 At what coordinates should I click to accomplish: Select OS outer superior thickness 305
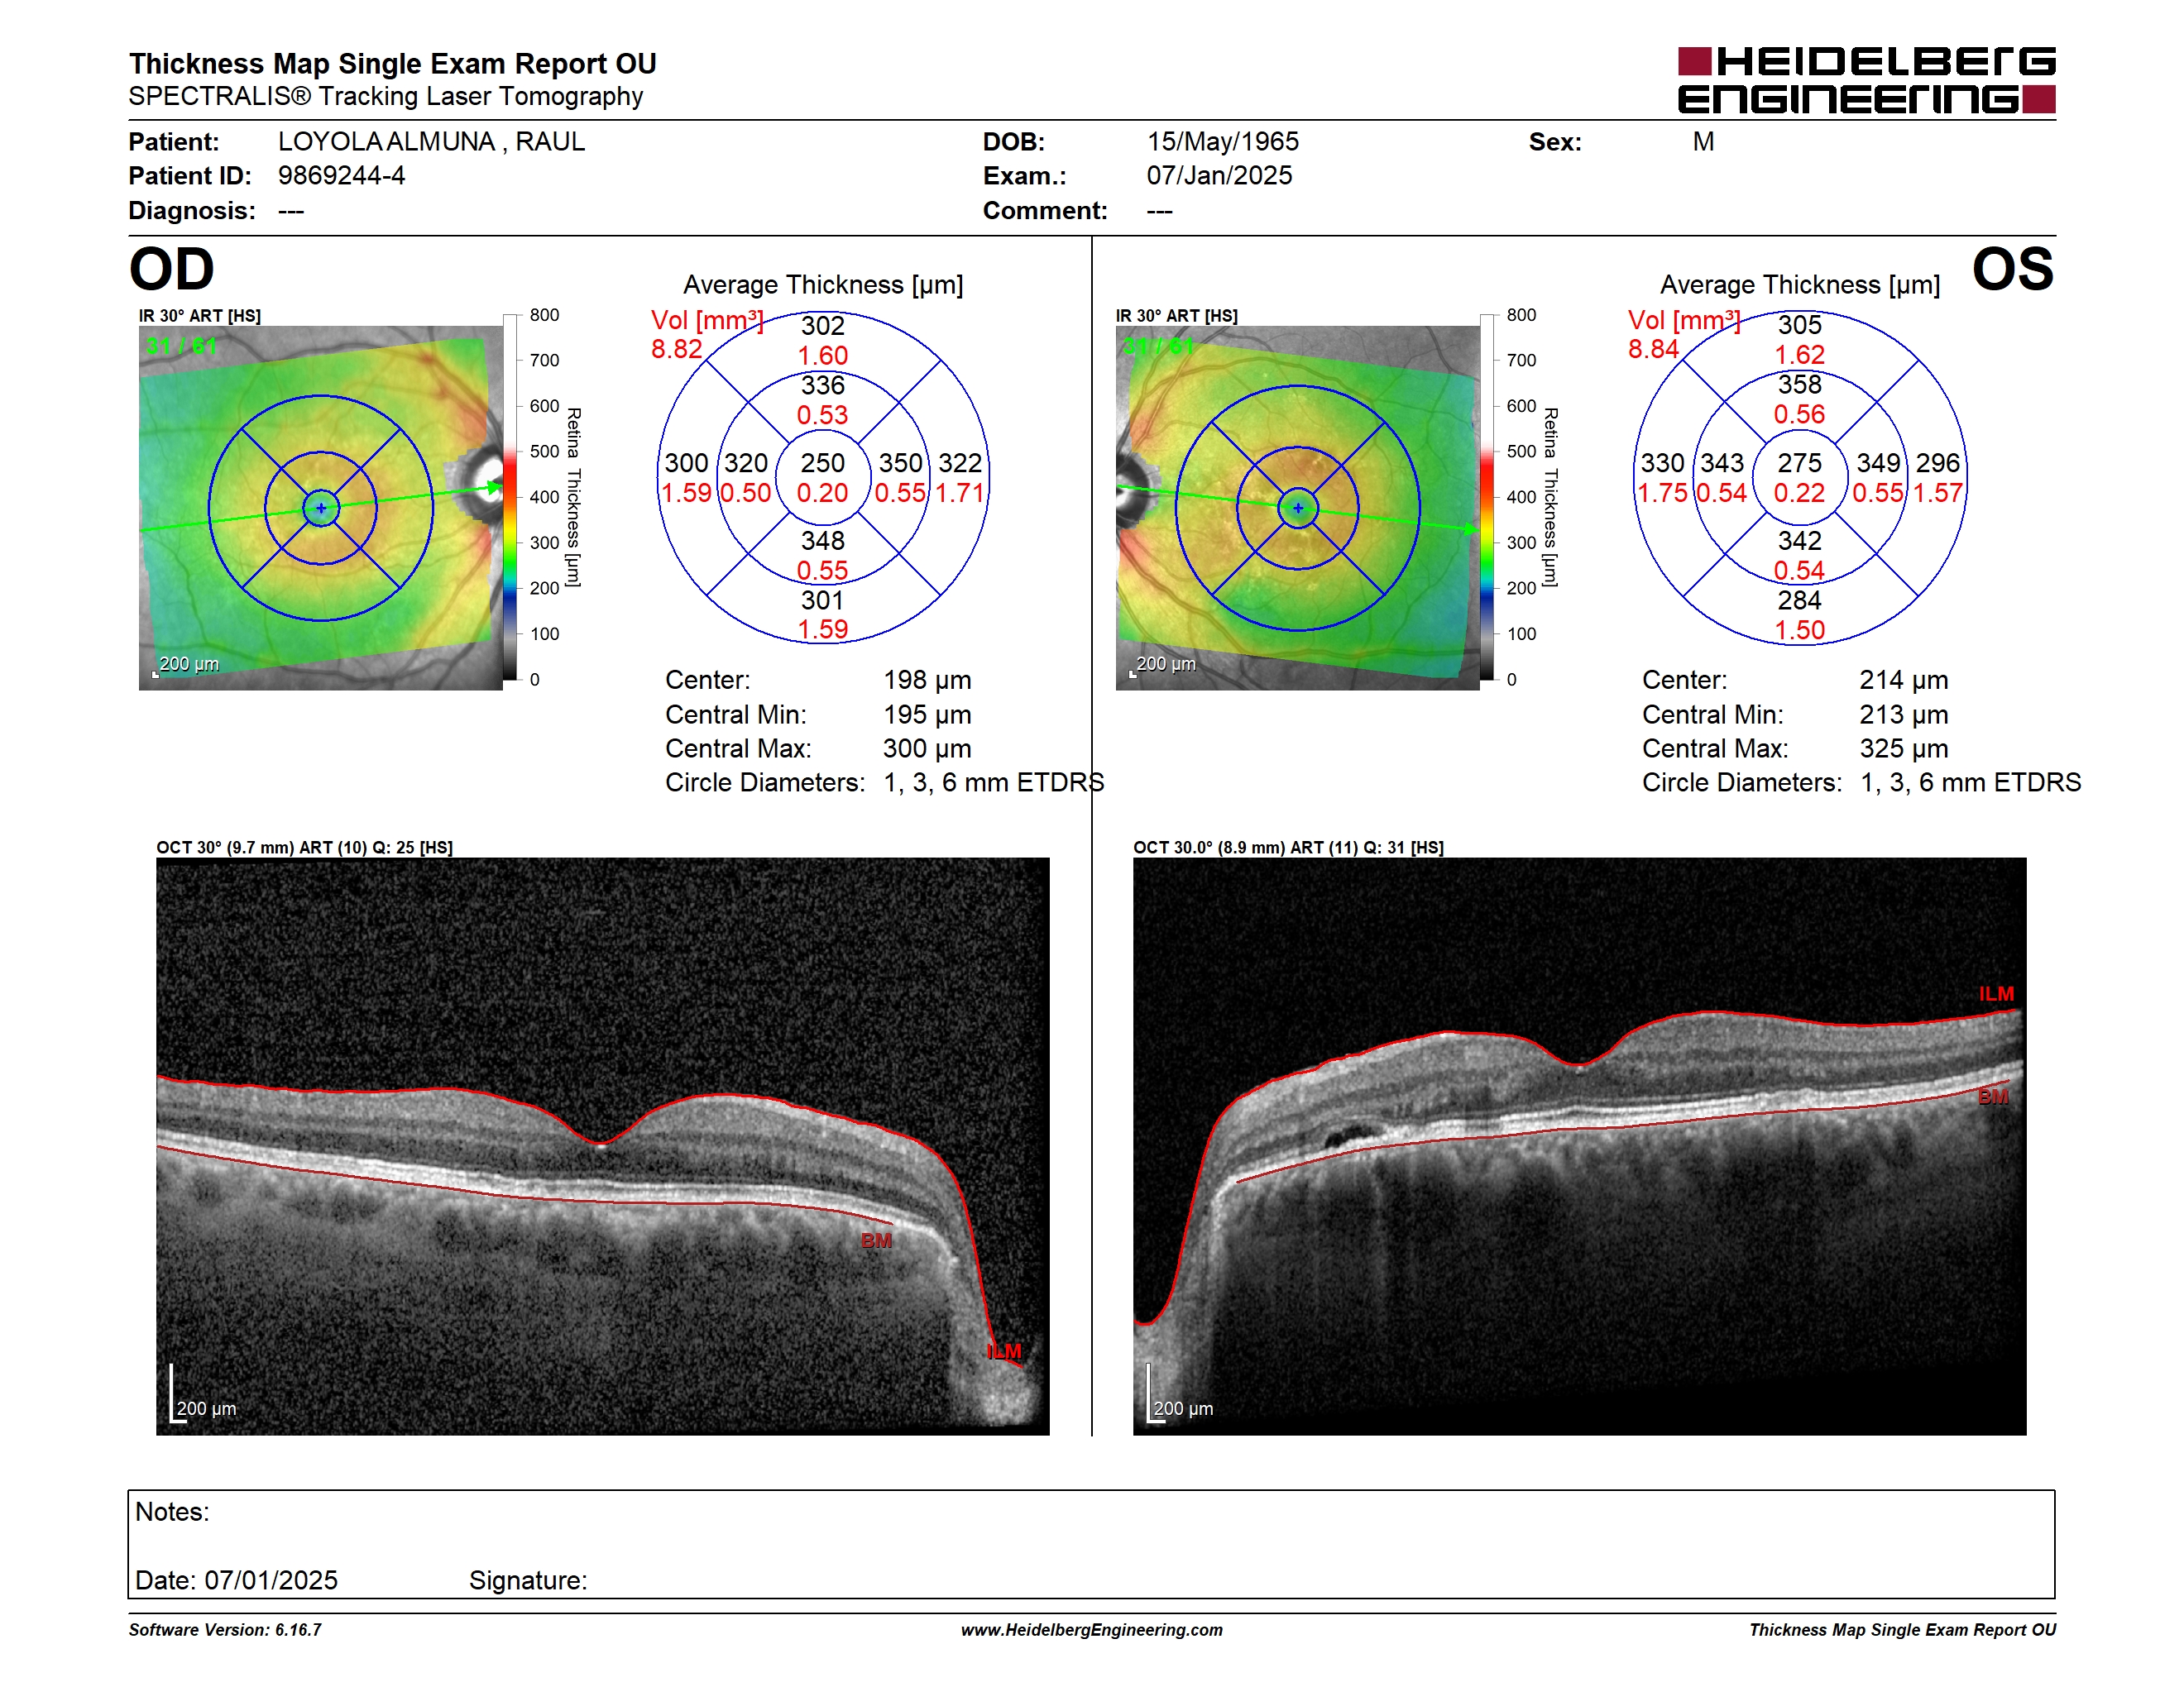tap(1800, 325)
